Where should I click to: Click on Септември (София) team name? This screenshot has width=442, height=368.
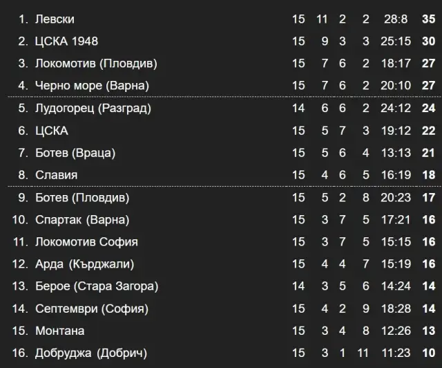click(x=92, y=309)
